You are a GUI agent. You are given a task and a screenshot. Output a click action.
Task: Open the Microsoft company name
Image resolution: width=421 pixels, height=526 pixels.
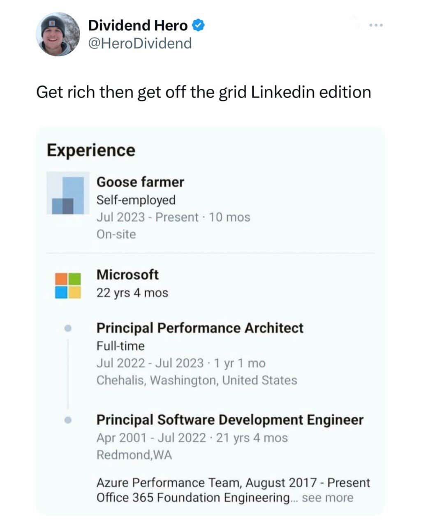(x=127, y=275)
